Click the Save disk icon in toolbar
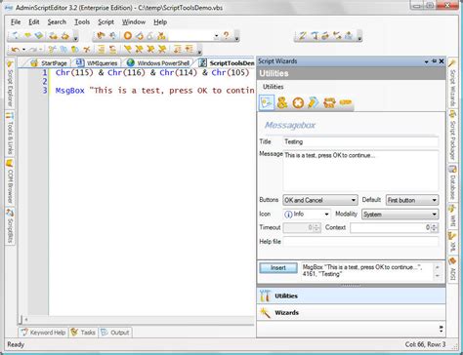Screen dimensions: 463x355 [39, 35]
